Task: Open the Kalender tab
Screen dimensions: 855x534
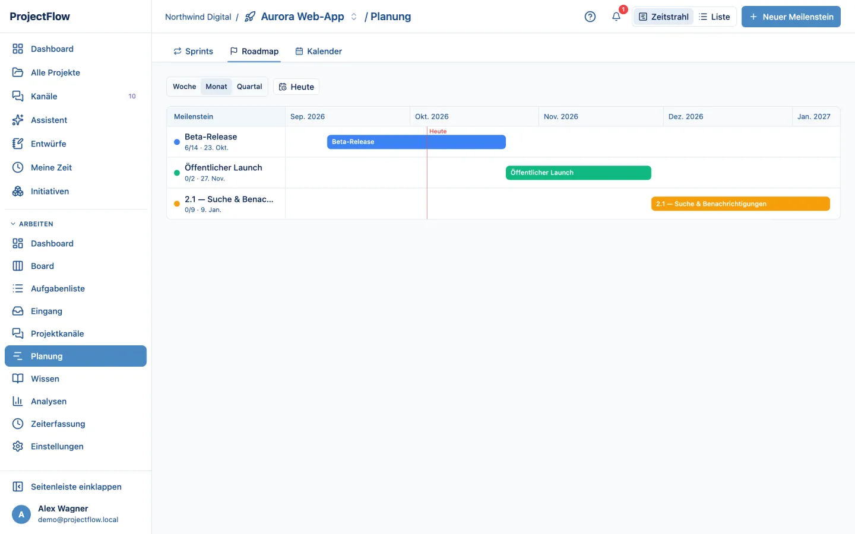Action: 319,51
